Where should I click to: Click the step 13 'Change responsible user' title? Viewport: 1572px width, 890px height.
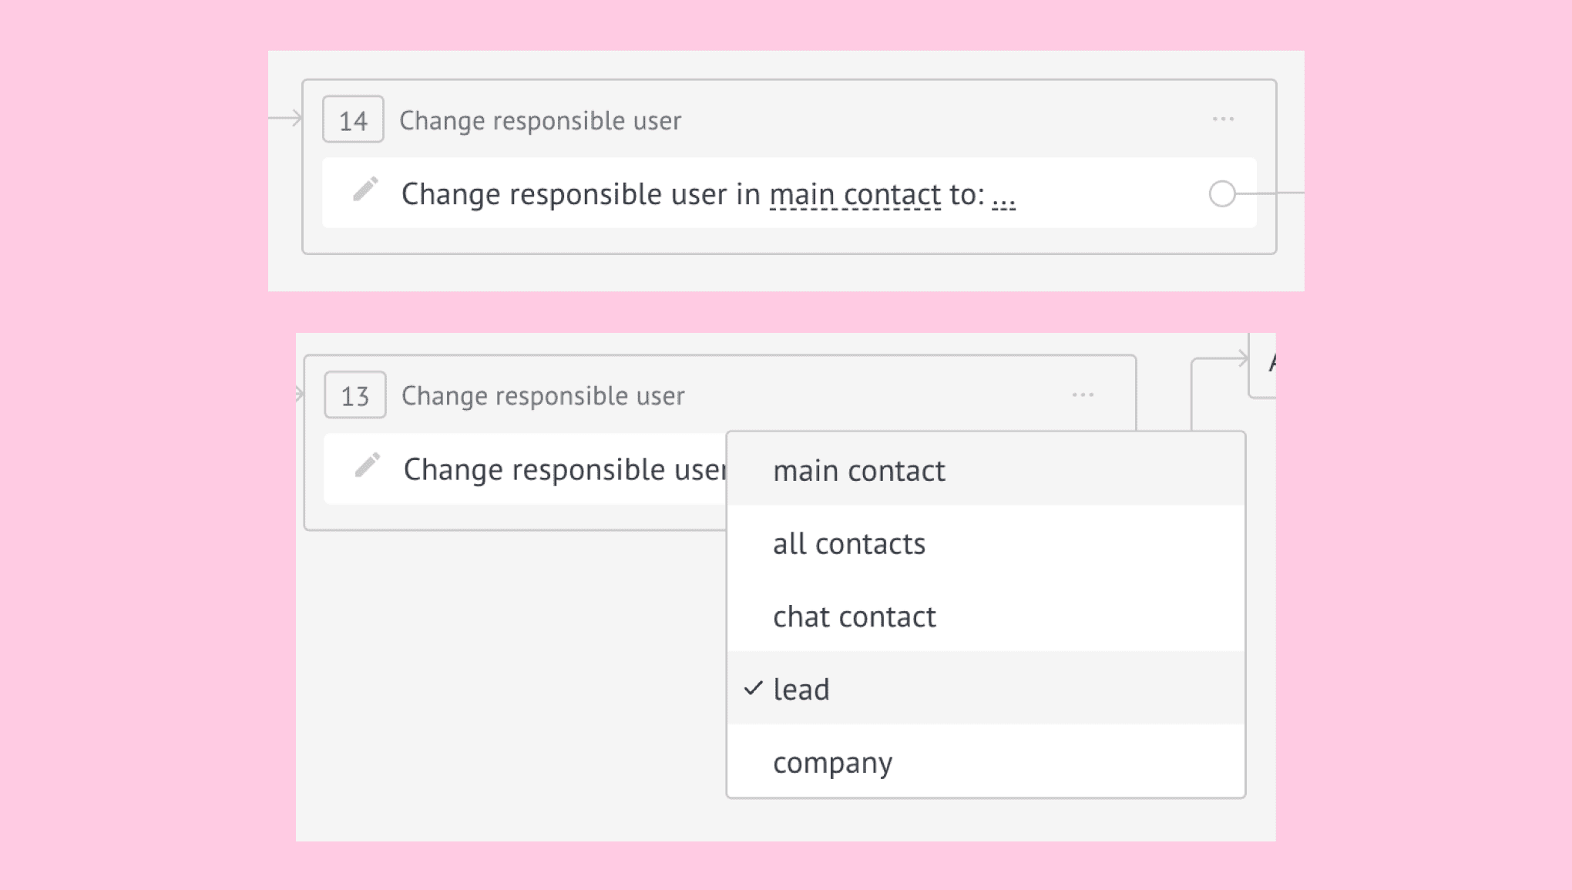click(542, 395)
